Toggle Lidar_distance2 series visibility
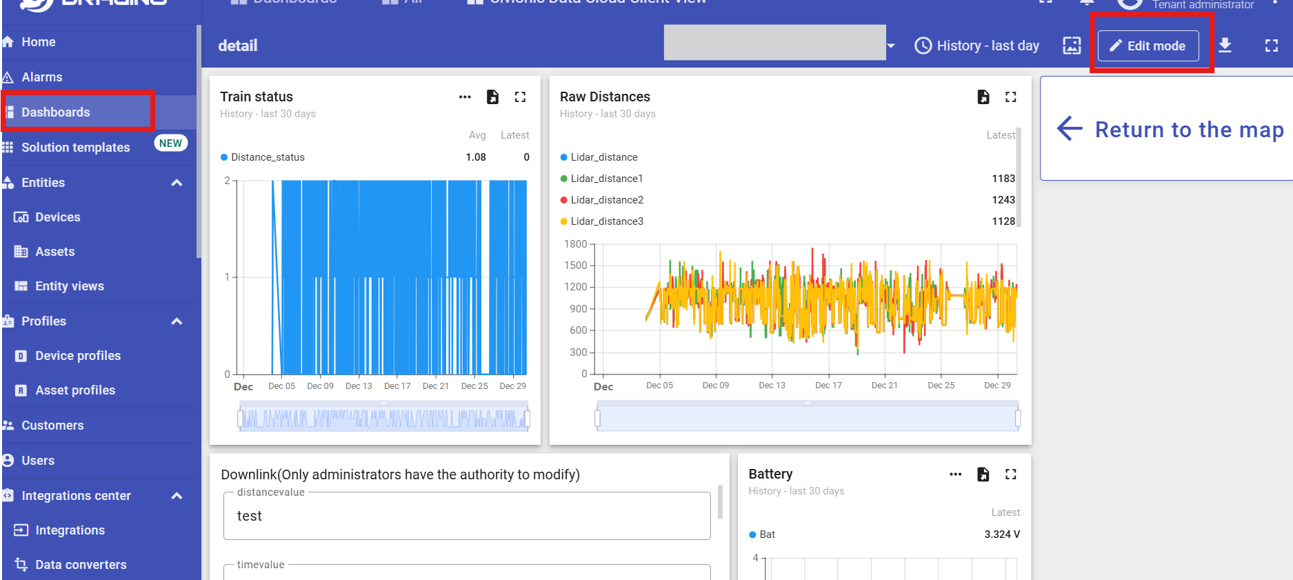1293x580 pixels. [x=606, y=200]
